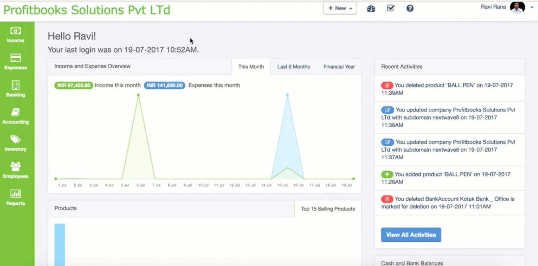Screen dimensions: 538x266
Task: Click the INR 141,830.00 expenses badge
Action: (x=164, y=85)
